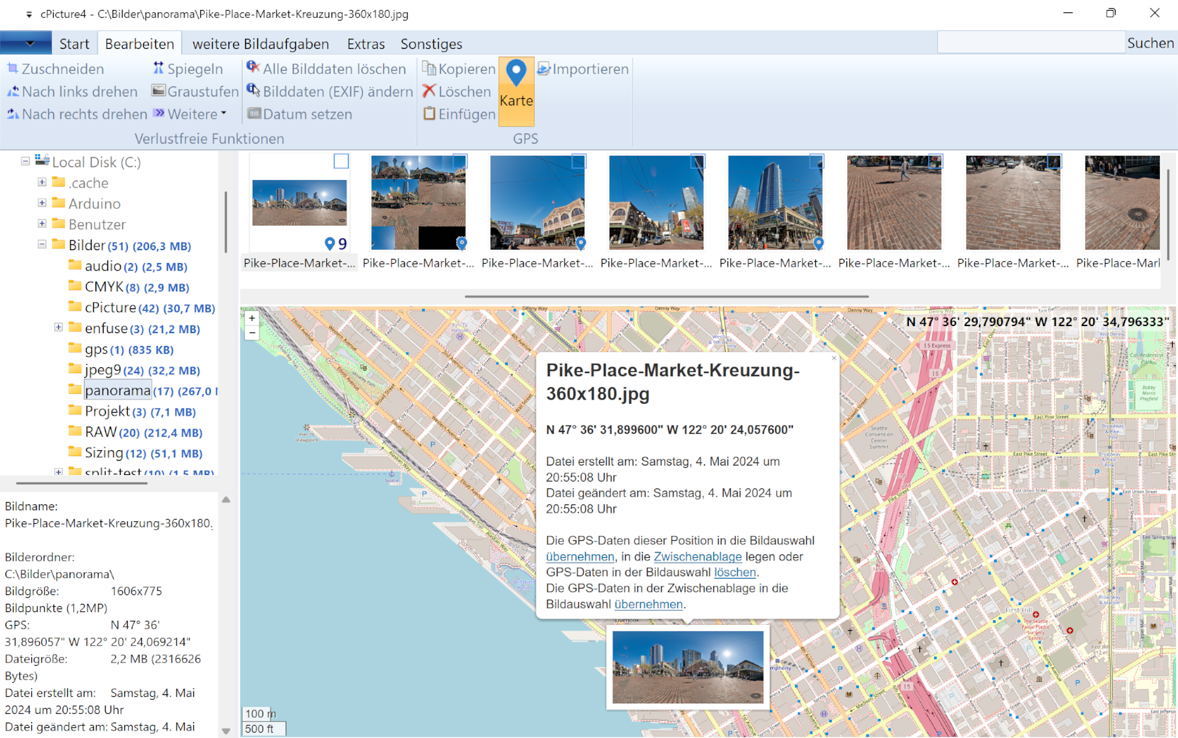This screenshot has width=1178, height=738.
Task: Tick the checkbox on the second thumbnail
Action: [460, 161]
